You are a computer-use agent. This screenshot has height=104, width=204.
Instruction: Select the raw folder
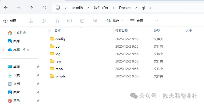(x=58, y=61)
